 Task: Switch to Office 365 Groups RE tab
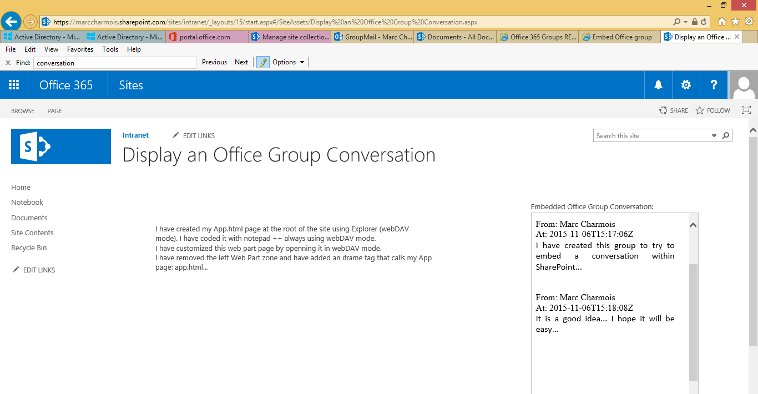pyautogui.click(x=538, y=37)
